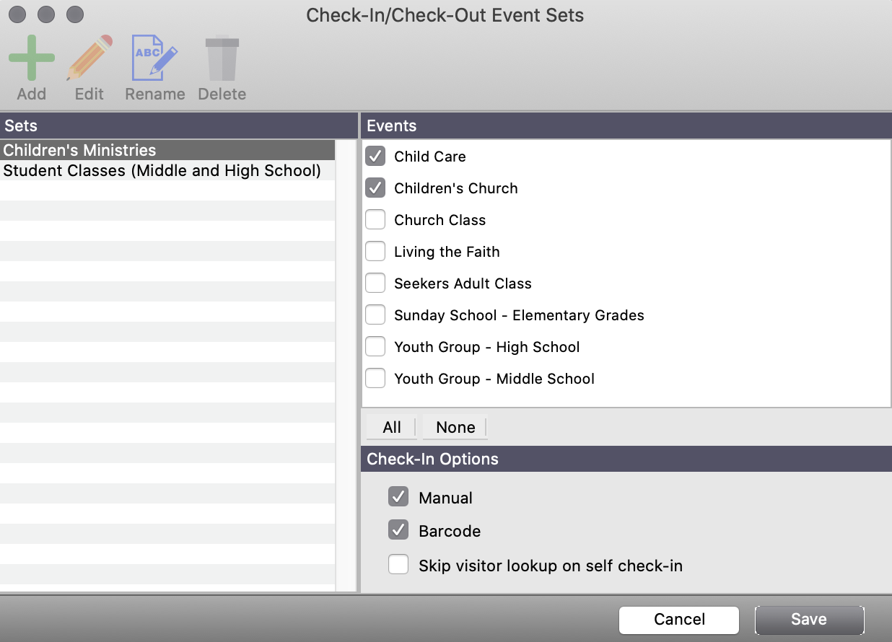Click the All button to select every event
Image resolution: width=892 pixels, height=642 pixels.
point(390,427)
